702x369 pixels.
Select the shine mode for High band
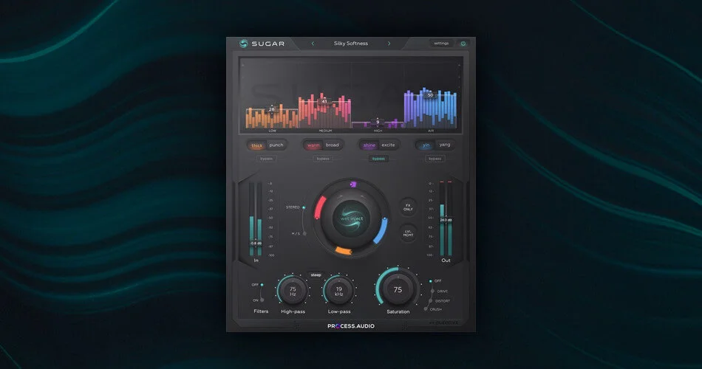tap(369, 145)
